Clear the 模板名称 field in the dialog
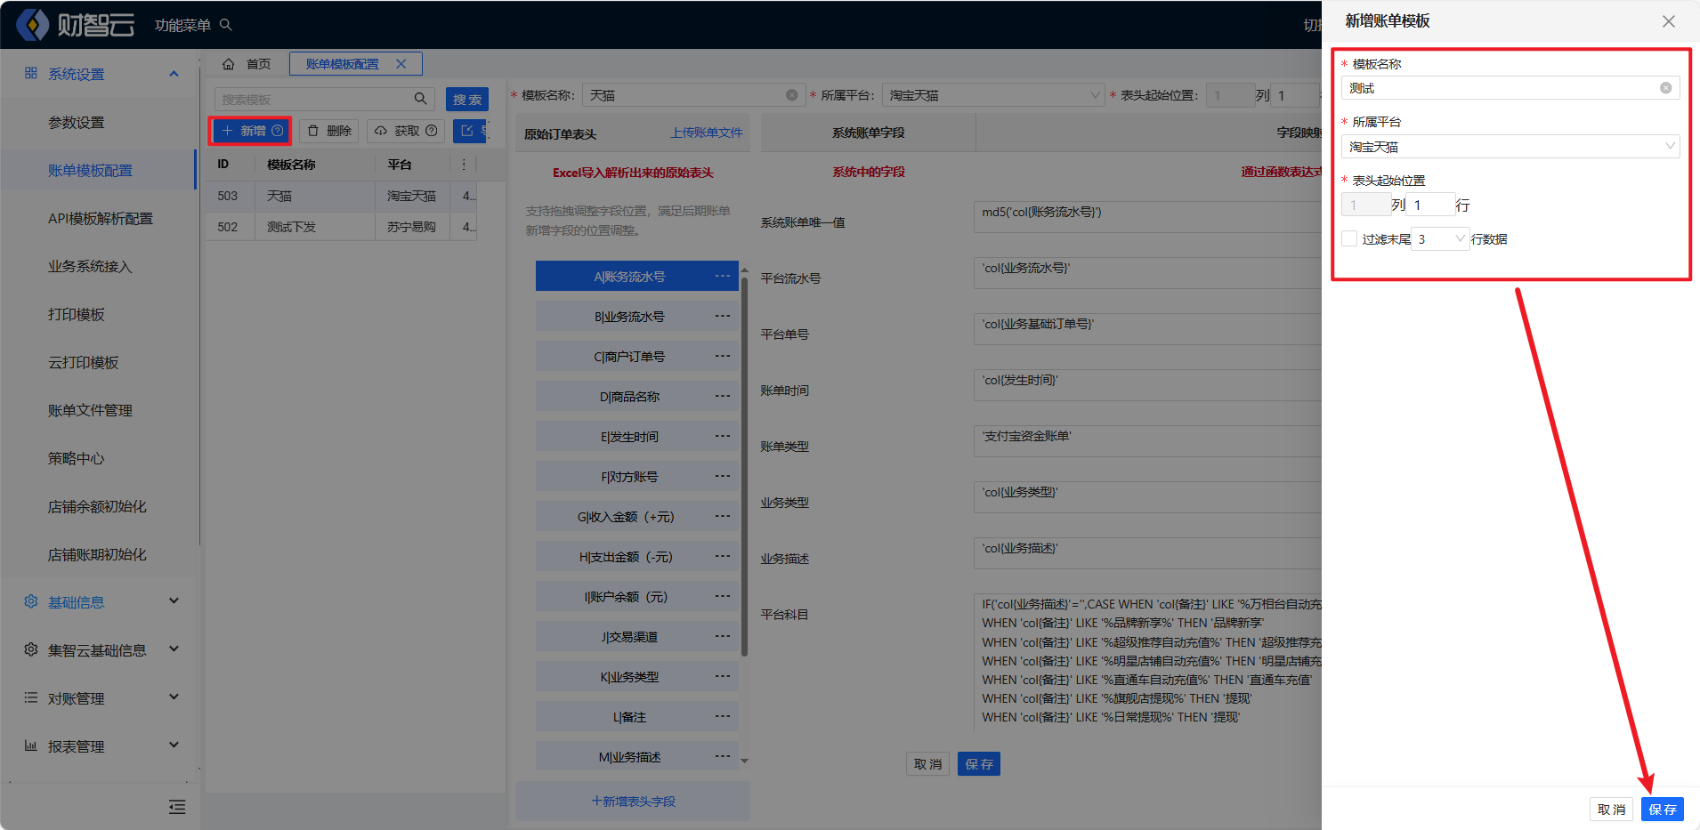Image resolution: width=1700 pixels, height=830 pixels. coord(1665,88)
